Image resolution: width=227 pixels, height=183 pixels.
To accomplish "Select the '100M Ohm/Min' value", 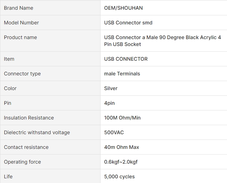I will point(122,118).
